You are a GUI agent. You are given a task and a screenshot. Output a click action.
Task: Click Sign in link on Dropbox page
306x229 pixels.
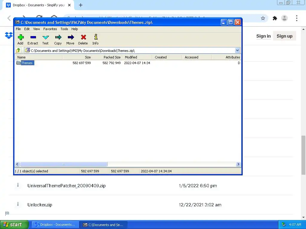(x=264, y=36)
